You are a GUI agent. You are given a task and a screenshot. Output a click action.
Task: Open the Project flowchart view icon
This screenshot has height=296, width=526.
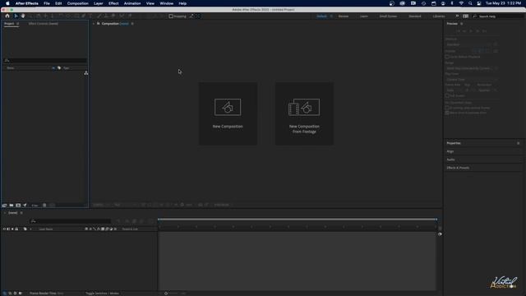[86, 73]
